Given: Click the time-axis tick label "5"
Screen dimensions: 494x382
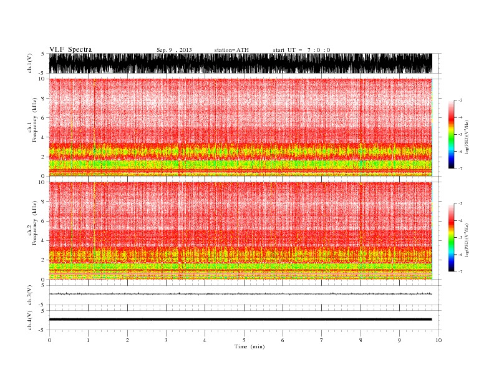Looking at the screenshot, I should [x=244, y=340].
